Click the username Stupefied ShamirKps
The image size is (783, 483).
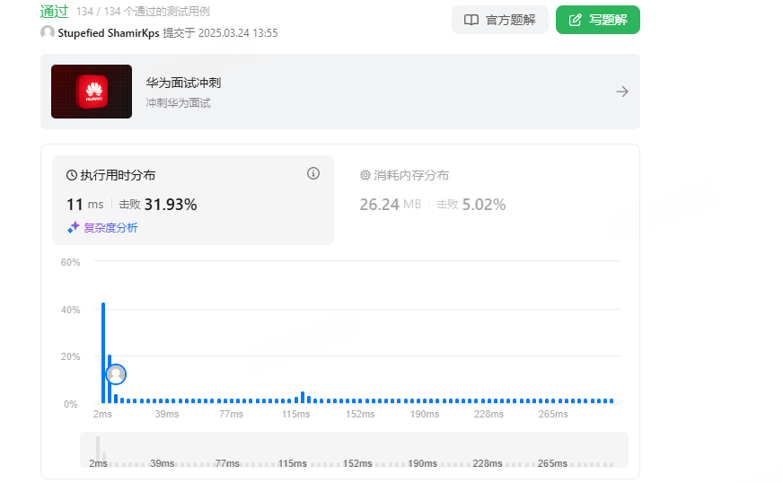point(109,33)
